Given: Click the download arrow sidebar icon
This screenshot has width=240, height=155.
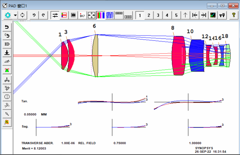Looking at the screenshot, I should (x=7, y=53).
